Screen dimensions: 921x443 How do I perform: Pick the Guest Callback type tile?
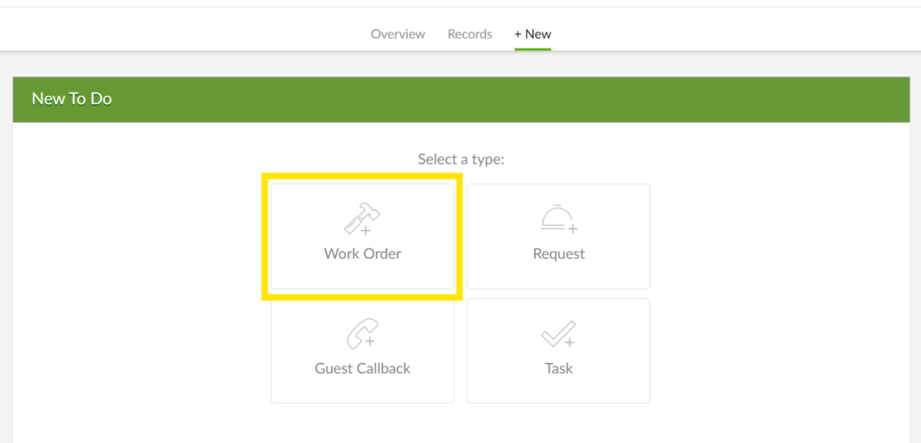click(x=362, y=350)
